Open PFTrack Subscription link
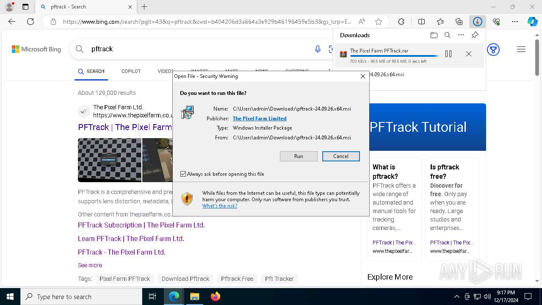This screenshot has height=305, width=542. [x=141, y=225]
